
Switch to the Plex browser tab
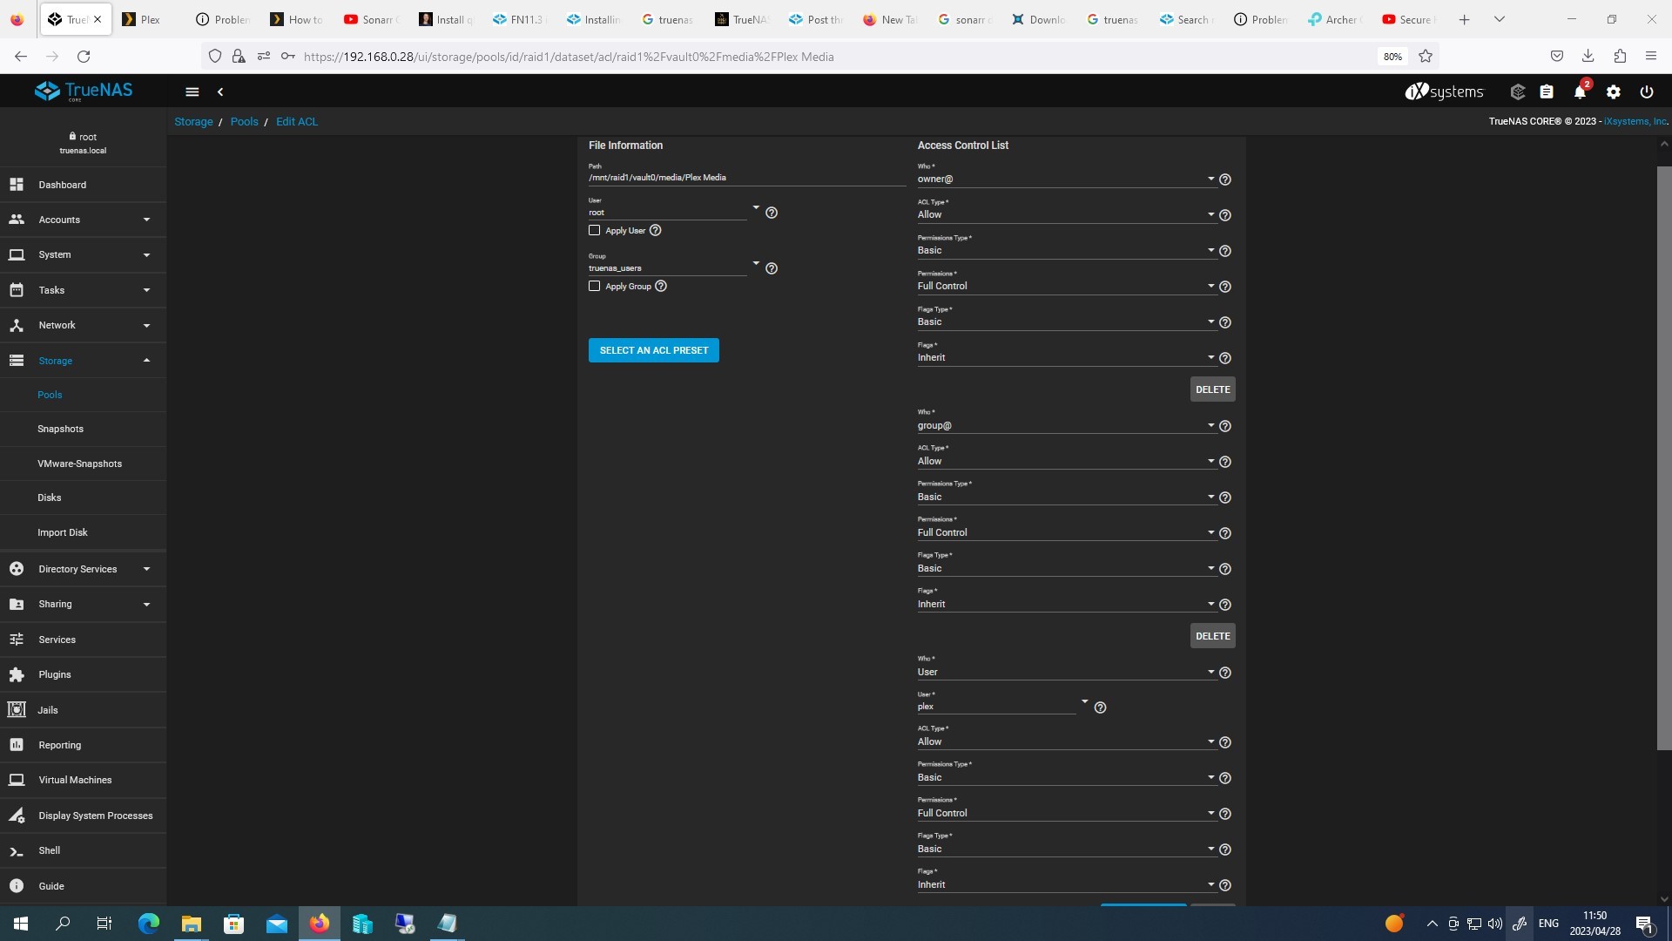tap(150, 19)
